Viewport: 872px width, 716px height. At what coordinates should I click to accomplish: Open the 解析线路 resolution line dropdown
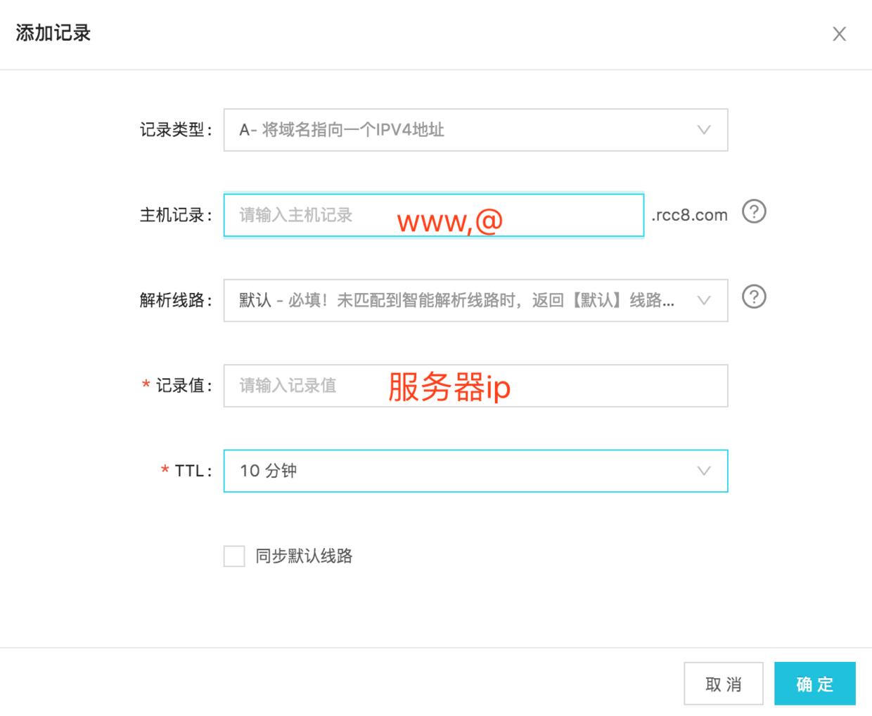click(475, 300)
